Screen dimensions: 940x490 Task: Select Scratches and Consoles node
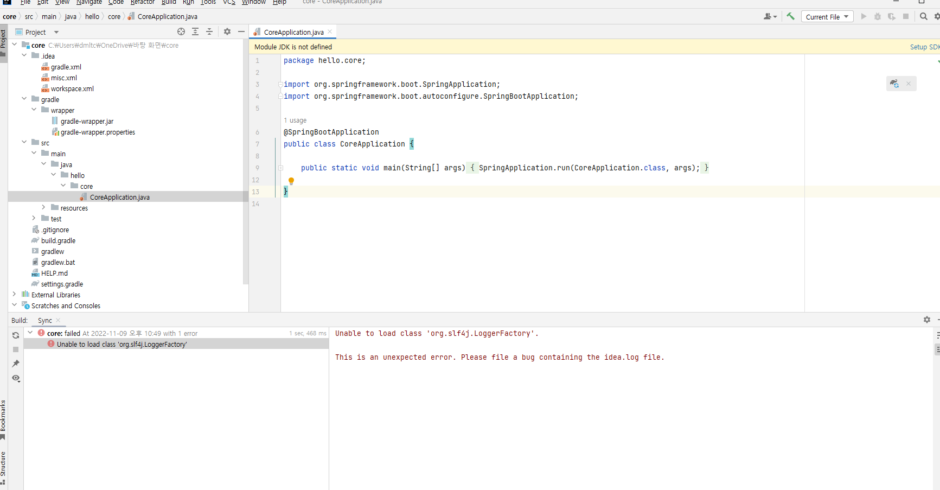[66, 306]
